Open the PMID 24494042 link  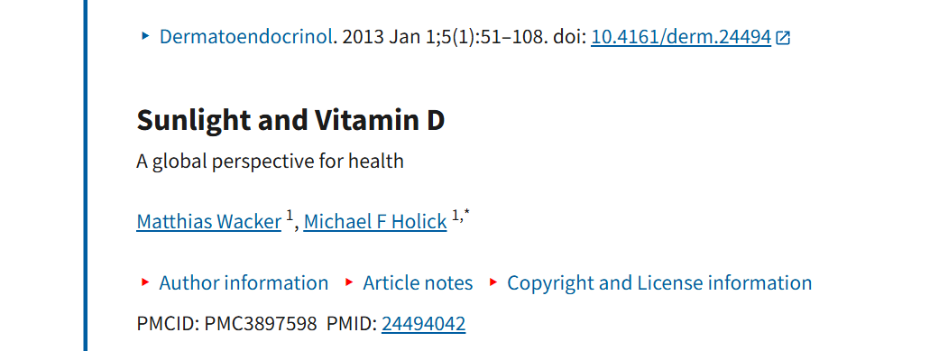click(423, 324)
